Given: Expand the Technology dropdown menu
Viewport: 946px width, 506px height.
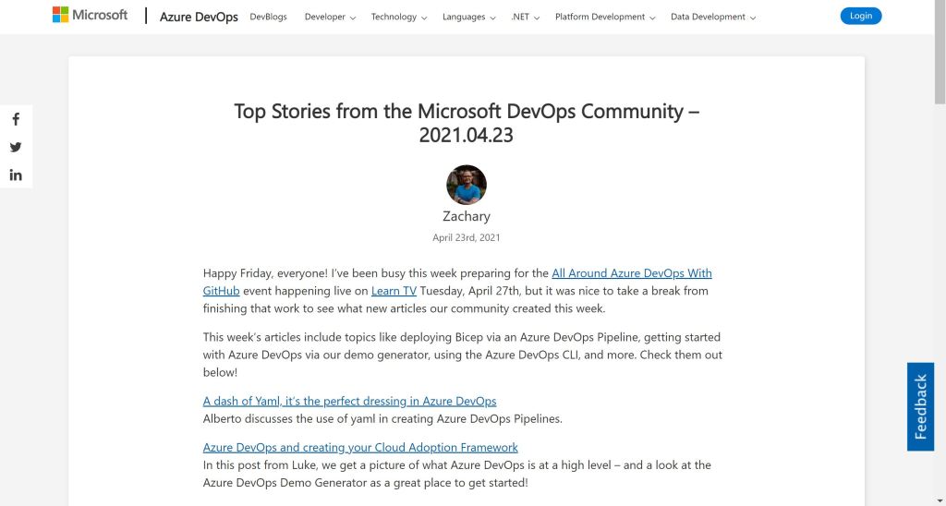Looking at the screenshot, I should [x=399, y=17].
